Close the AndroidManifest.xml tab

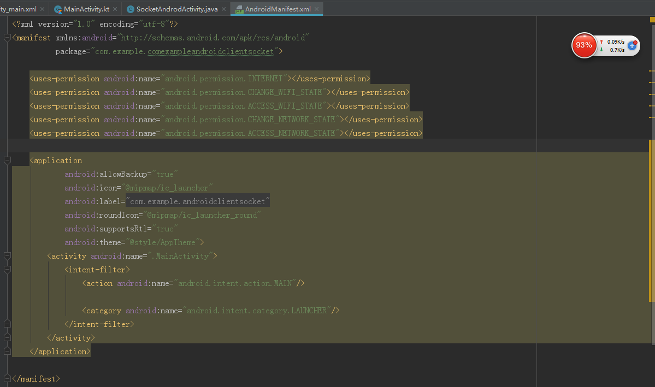point(317,9)
